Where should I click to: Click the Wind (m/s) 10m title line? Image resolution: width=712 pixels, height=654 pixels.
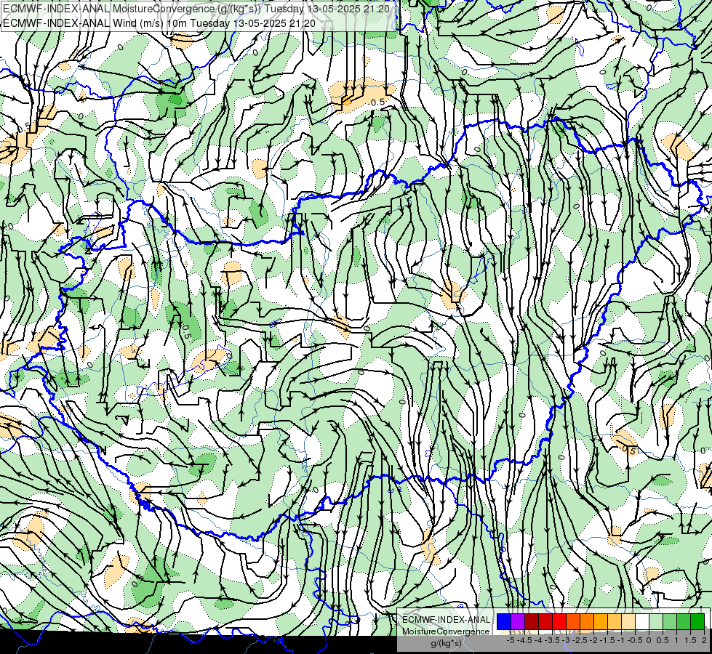pyautogui.click(x=159, y=23)
